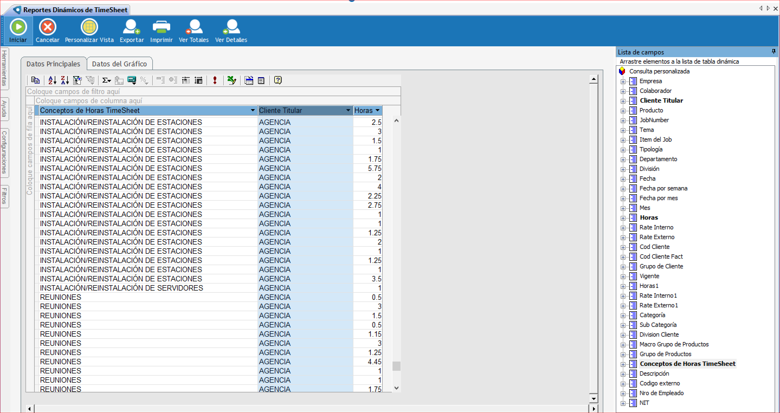
Task: Open the Conceptos de Horas TimeSheet dropdown
Action: click(x=253, y=110)
